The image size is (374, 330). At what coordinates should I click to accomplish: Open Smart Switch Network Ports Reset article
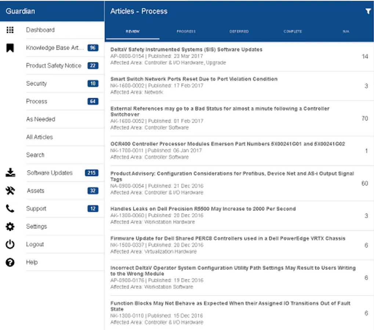[239, 86]
